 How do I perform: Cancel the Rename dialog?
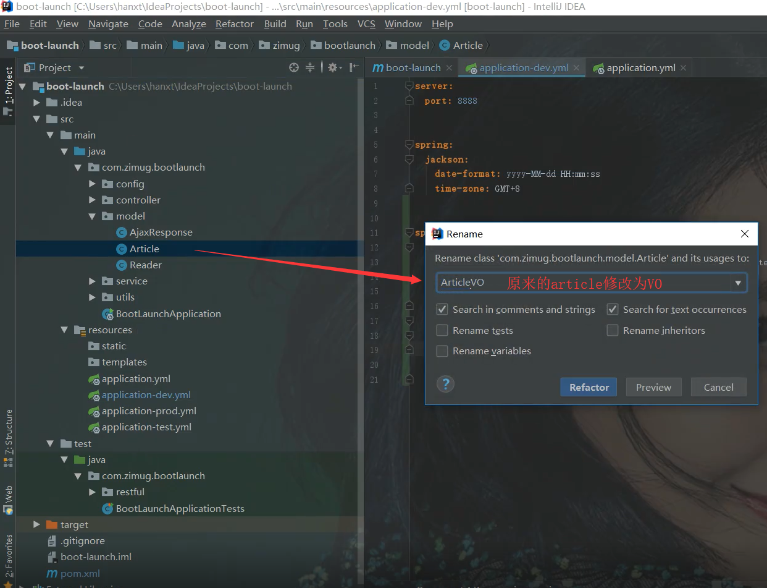[x=719, y=387]
